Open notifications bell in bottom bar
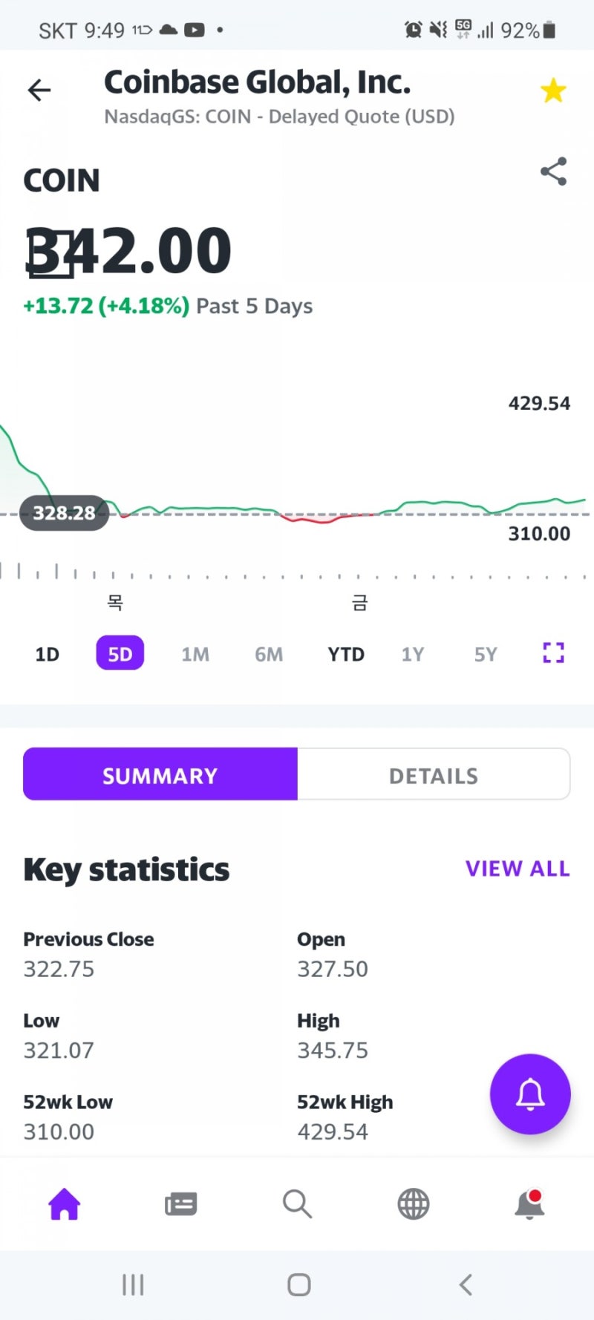594x1320 pixels. point(529,1203)
